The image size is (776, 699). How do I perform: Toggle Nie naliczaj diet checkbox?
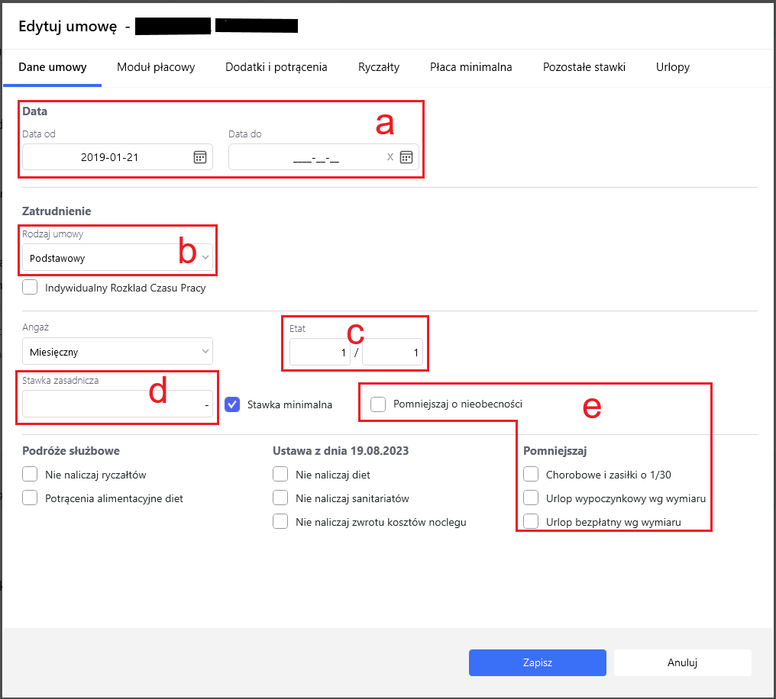(x=280, y=475)
